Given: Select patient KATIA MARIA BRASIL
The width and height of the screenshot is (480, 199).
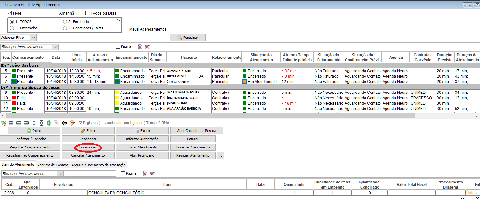Looking at the screenshot, I should [x=183, y=98].
